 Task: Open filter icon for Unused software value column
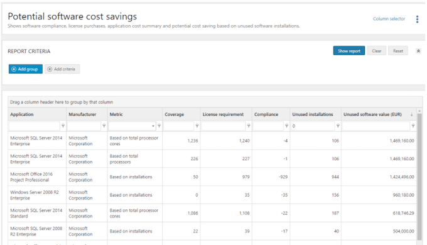[x=413, y=126]
